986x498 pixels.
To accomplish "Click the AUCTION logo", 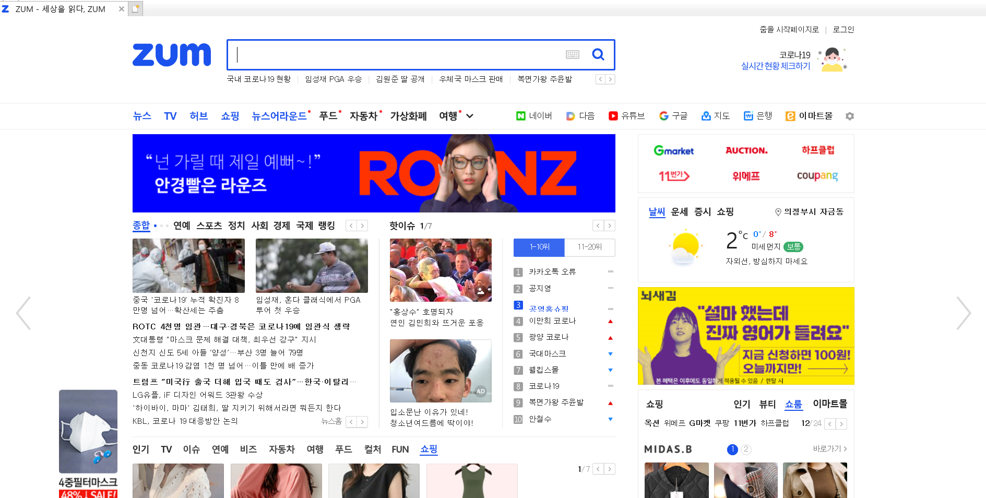I will [x=746, y=150].
